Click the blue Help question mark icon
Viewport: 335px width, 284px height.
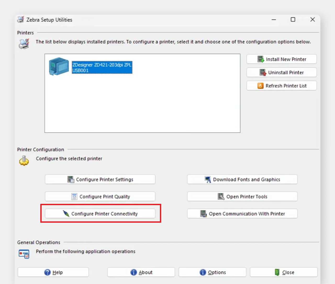(47, 272)
